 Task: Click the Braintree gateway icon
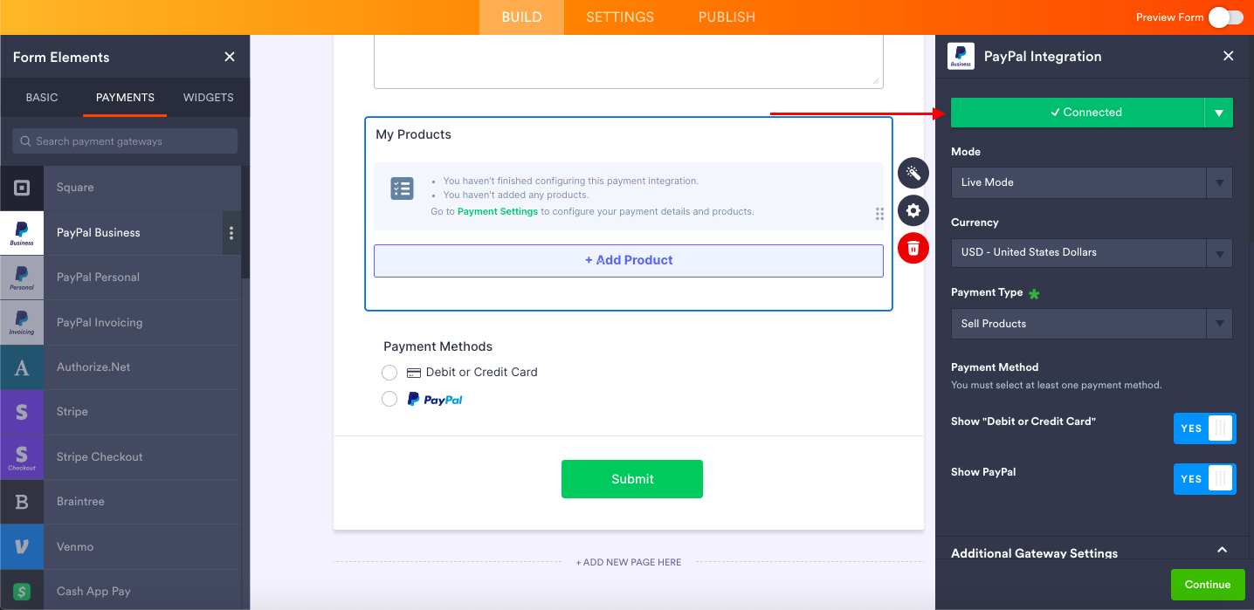coord(22,502)
